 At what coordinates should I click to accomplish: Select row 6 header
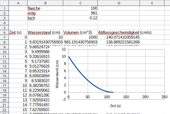[4, 32]
